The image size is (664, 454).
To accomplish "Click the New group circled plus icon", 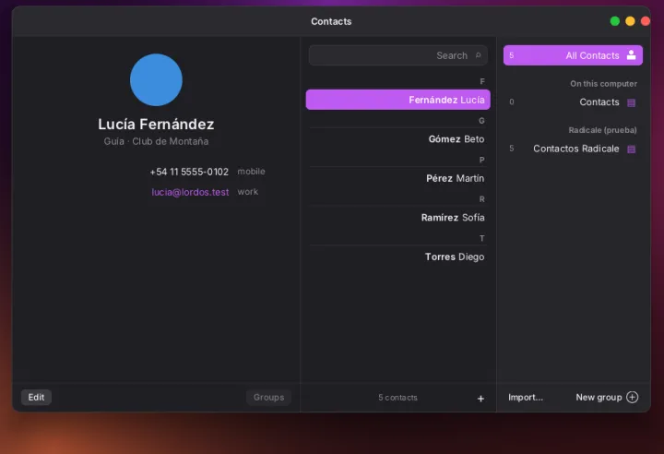I will point(633,397).
